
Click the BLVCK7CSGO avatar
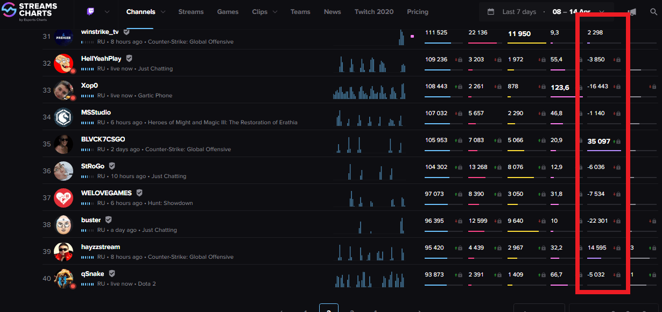[x=64, y=144]
